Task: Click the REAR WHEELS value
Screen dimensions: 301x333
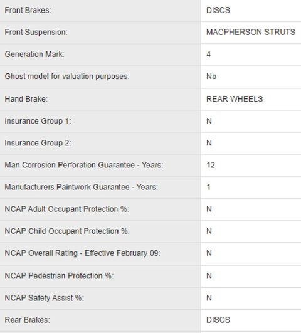Action: (x=235, y=99)
